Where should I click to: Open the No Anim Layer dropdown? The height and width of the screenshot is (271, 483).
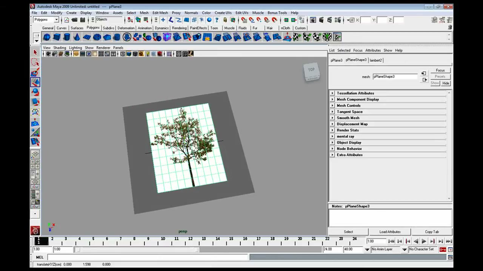(x=367, y=249)
